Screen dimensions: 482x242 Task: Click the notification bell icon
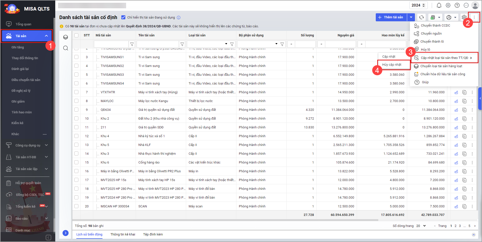pos(439,5)
